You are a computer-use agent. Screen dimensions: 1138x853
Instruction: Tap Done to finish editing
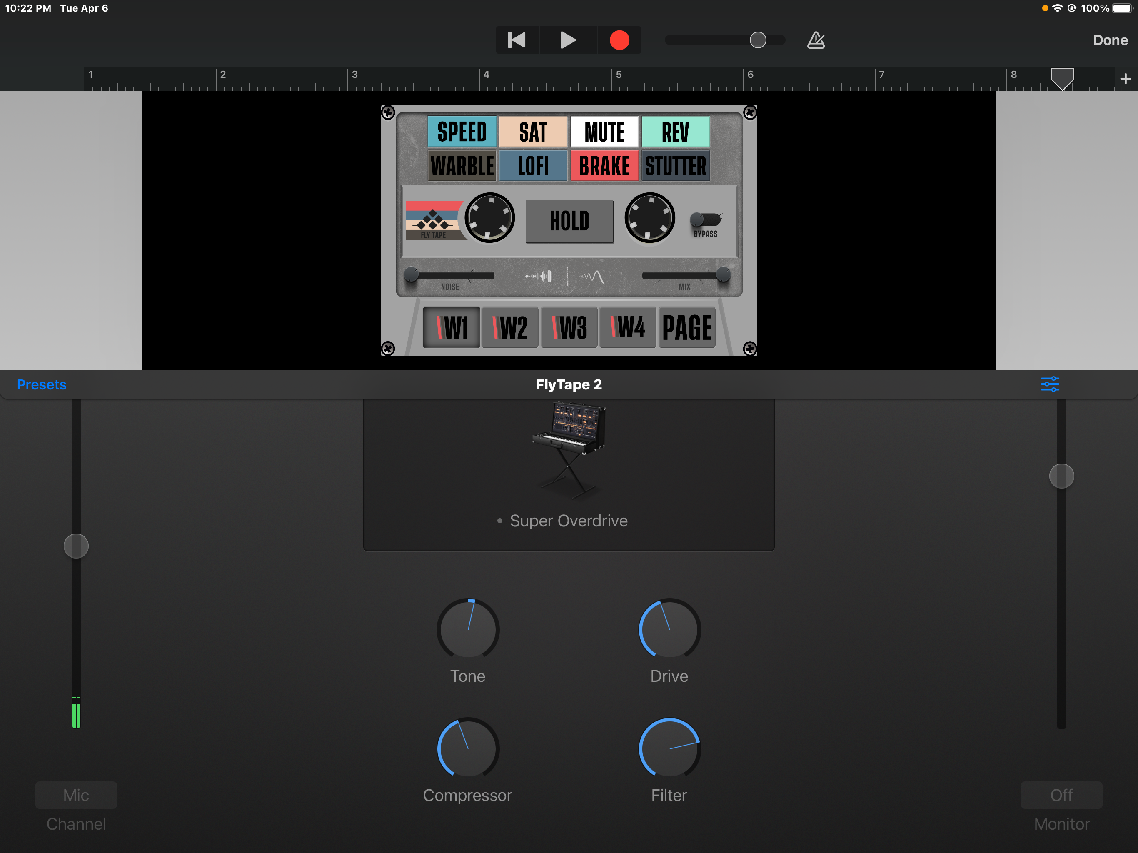(x=1110, y=40)
